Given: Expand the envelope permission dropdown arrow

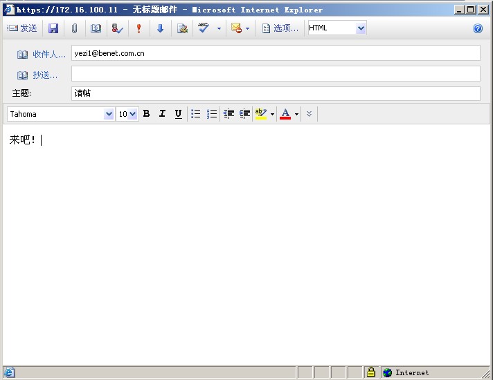Looking at the screenshot, I should click(x=247, y=28).
